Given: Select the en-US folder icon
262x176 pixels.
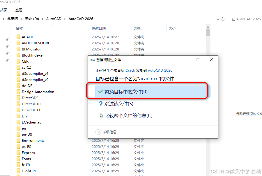Looking at the screenshot, I should (18, 134).
